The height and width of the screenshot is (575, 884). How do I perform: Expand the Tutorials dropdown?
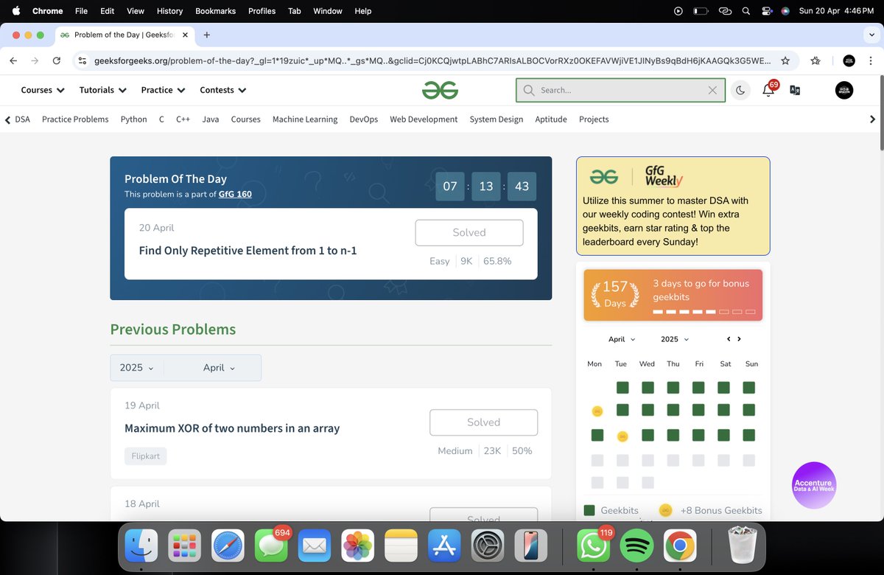[103, 90]
